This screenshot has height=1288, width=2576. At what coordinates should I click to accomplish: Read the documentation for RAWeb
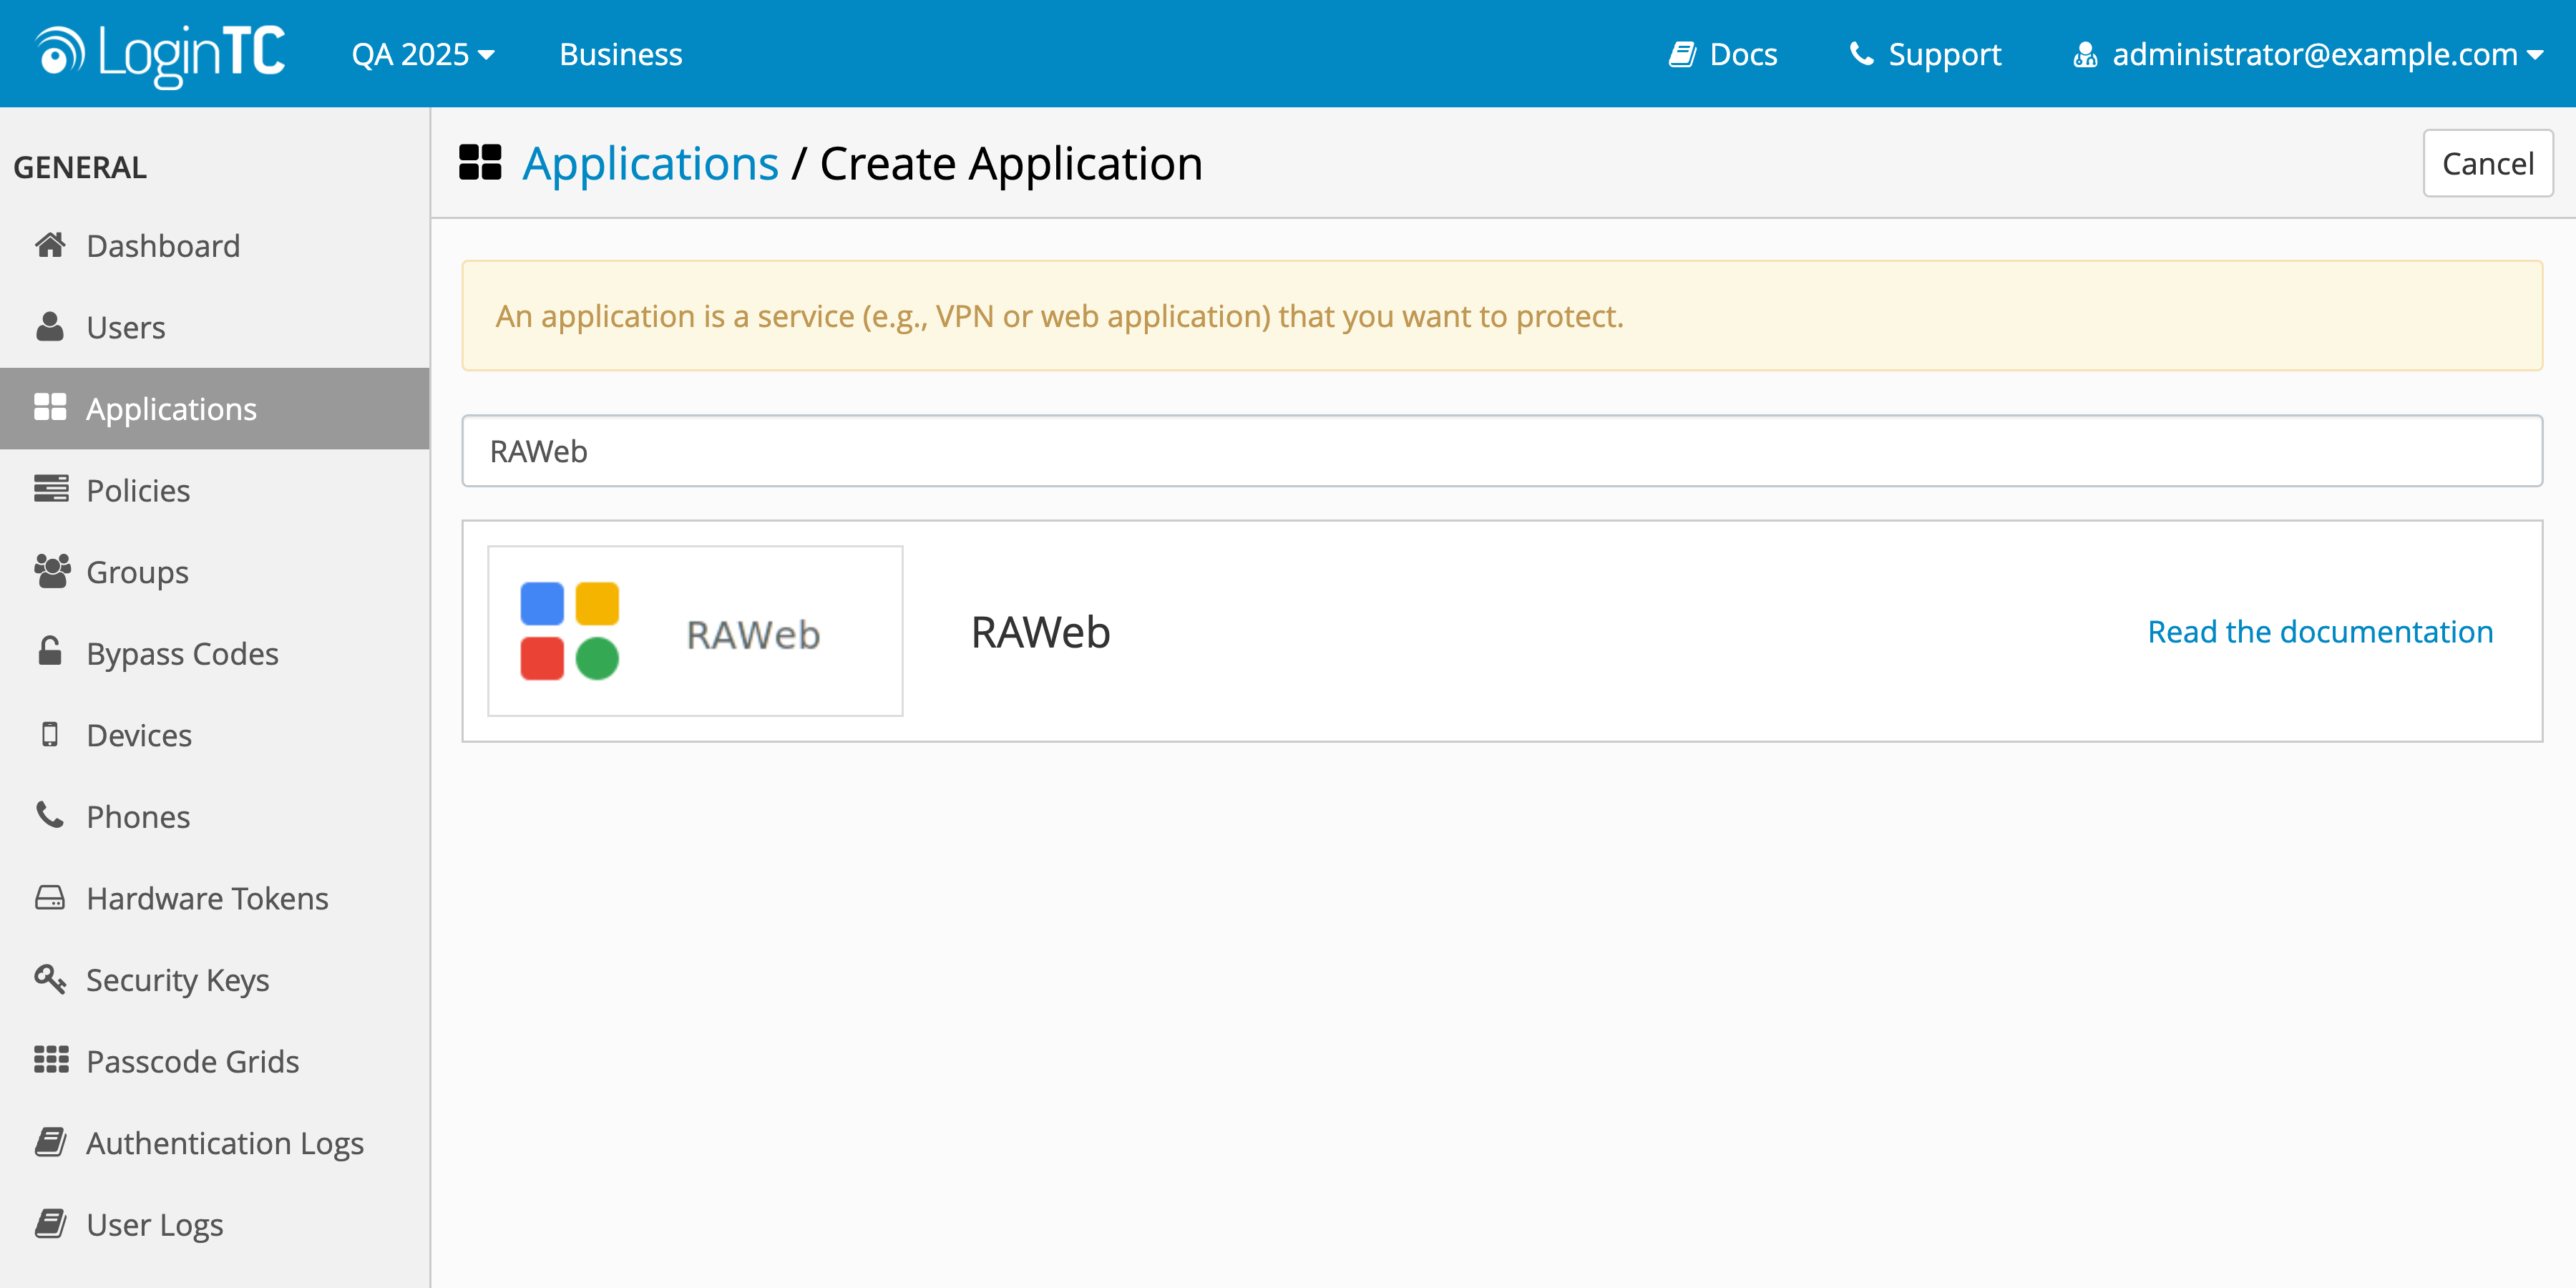2319,631
